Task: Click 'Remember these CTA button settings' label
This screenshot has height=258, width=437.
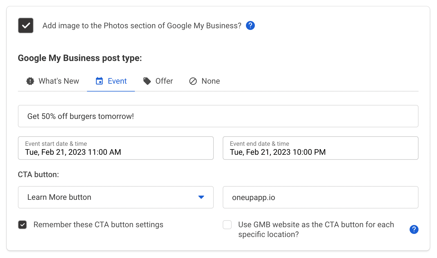Action: tap(98, 225)
